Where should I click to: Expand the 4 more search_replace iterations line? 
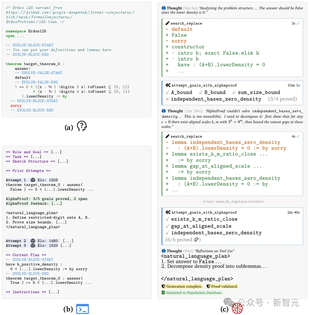(x=233, y=201)
